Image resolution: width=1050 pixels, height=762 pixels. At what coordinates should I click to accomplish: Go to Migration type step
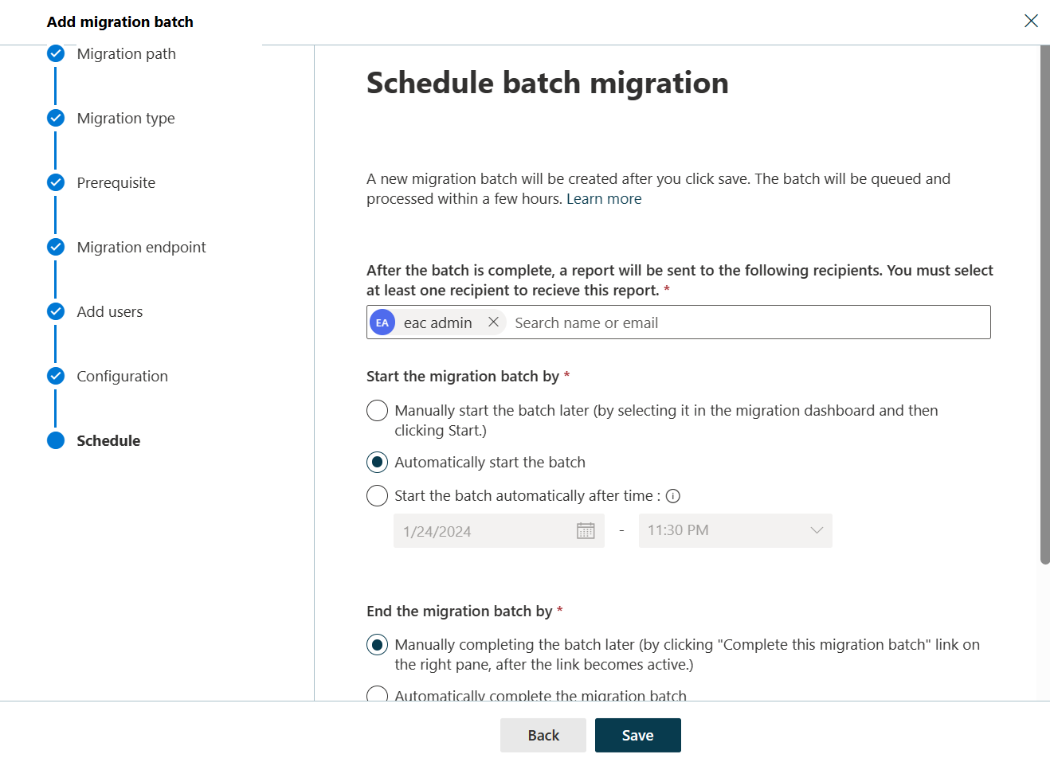click(126, 118)
